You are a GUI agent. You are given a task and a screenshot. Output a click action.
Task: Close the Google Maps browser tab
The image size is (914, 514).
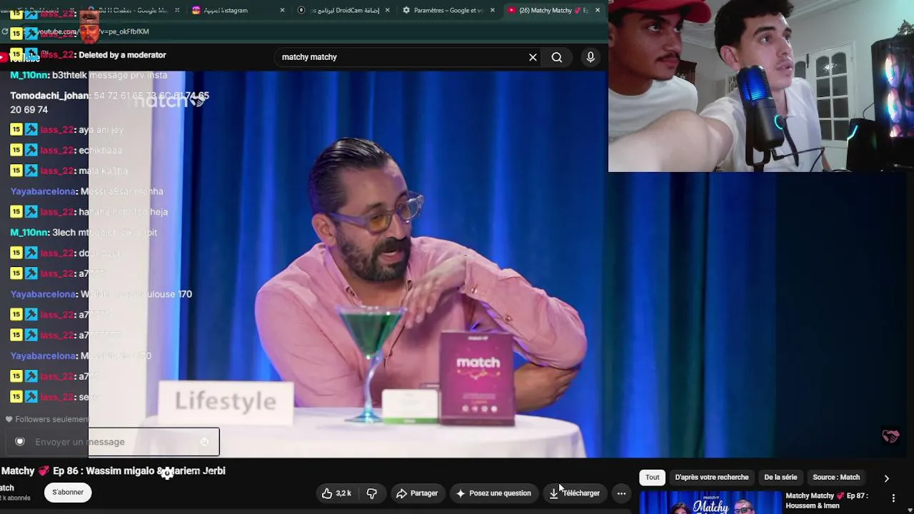[x=177, y=11]
